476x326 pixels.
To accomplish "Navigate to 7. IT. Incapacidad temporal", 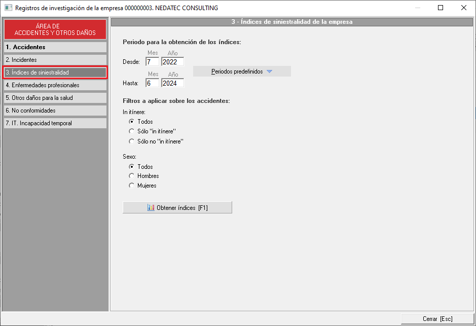I will click(55, 123).
